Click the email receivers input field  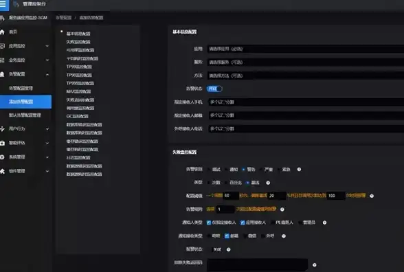tap(306, 115)
